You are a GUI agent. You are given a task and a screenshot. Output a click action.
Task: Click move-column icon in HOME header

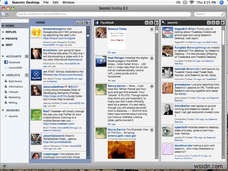coord(87,23)
